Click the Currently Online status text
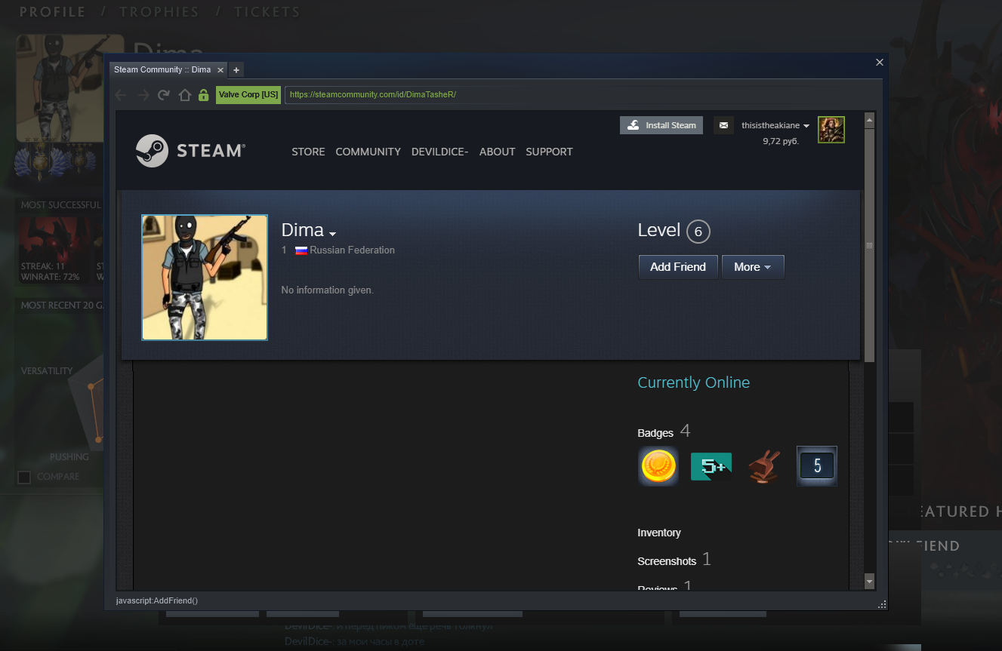Viewport: 1002px width, 651px height. point(694,382)
